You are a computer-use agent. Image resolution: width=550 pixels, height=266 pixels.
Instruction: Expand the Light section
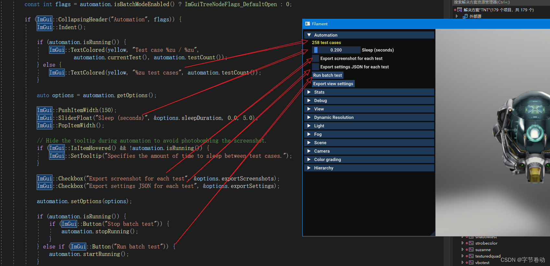[x=369, y=126]
